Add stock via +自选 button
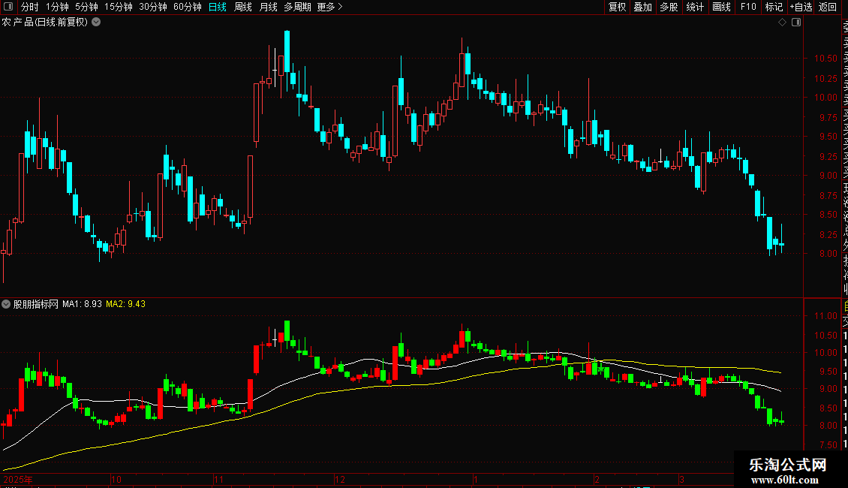The width and height of the screenshot is (848, 488). click(801, 7)
